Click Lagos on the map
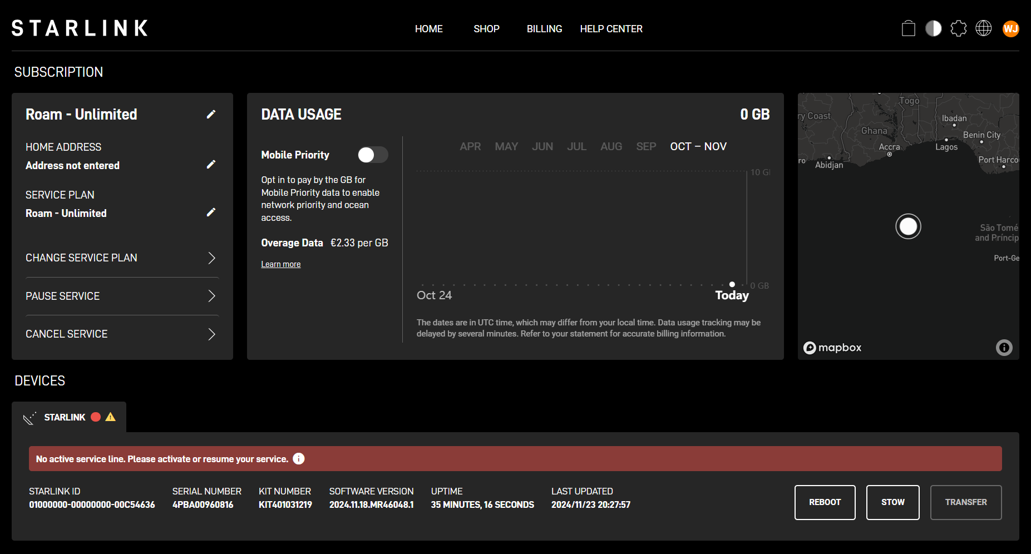The height and width of the screenshot is (554, 1031). 946,147
